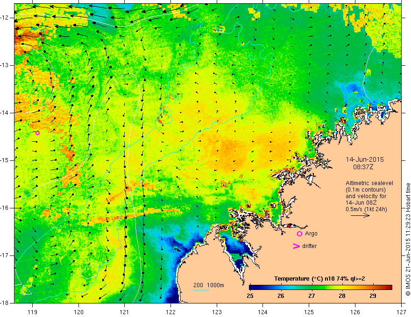Click the longitude label 122
Image resolution: width=411 pixels, height=317 pixels.
coord(170,312)
